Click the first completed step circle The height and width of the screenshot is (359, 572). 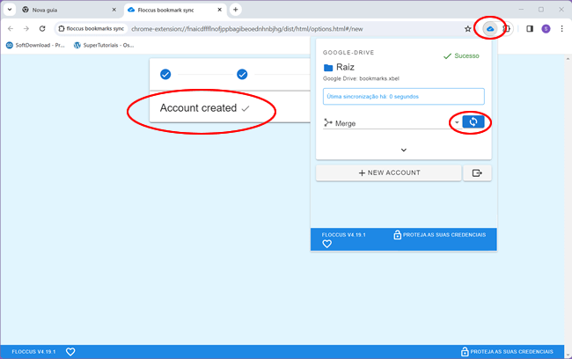(165, 74)
